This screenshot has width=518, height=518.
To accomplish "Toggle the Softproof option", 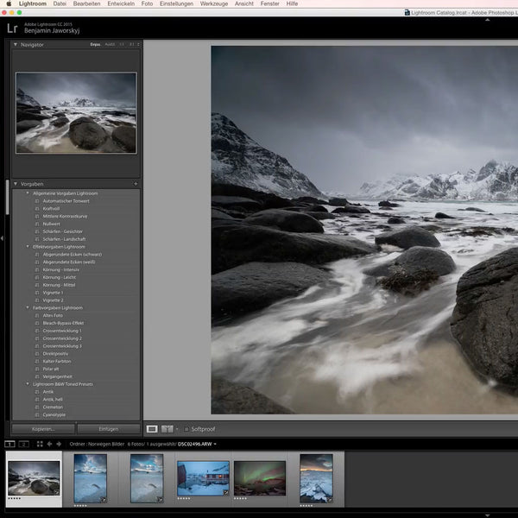I will tap(186, 428).
